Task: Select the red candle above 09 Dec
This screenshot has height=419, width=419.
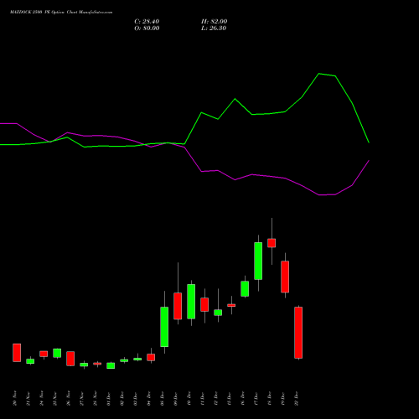Action: (178, 306)
